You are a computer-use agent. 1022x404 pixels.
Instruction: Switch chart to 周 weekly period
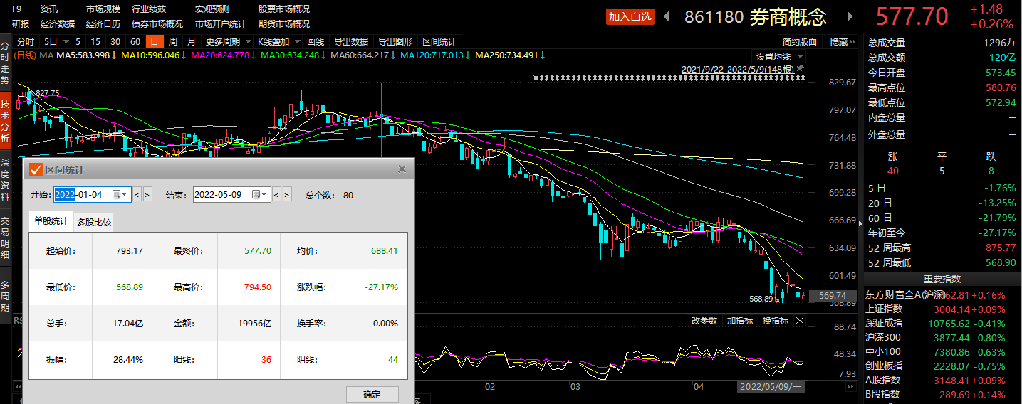[x=172, y=41]
